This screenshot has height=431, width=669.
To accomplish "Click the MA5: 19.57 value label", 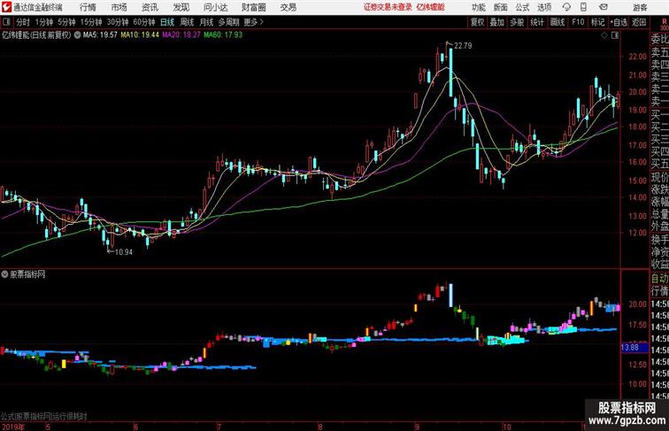I will pyautogui.click(x=100, y=35).
